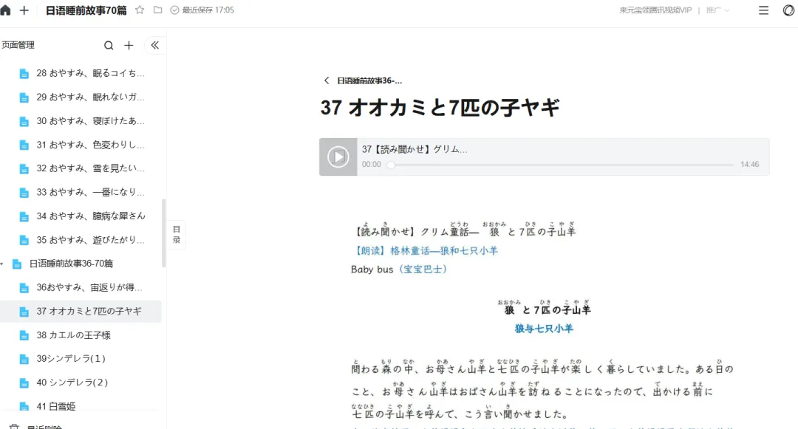Open the round profile icon at top right

click(x=788, y=10)
